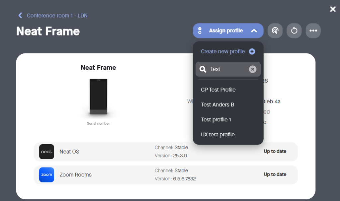
Task: Click the Assign profile button label
Action: pyautogui.click(x=226, y=31)
